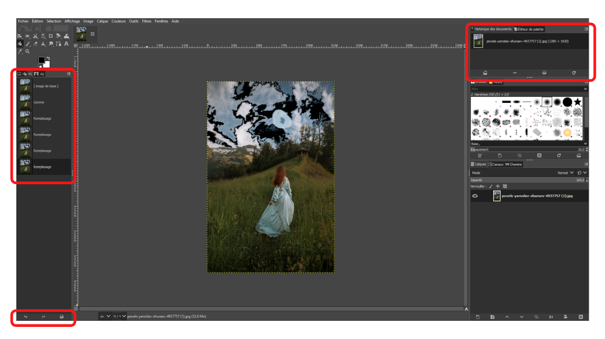Switch to the Canaux tab

(x=496, y=165)
